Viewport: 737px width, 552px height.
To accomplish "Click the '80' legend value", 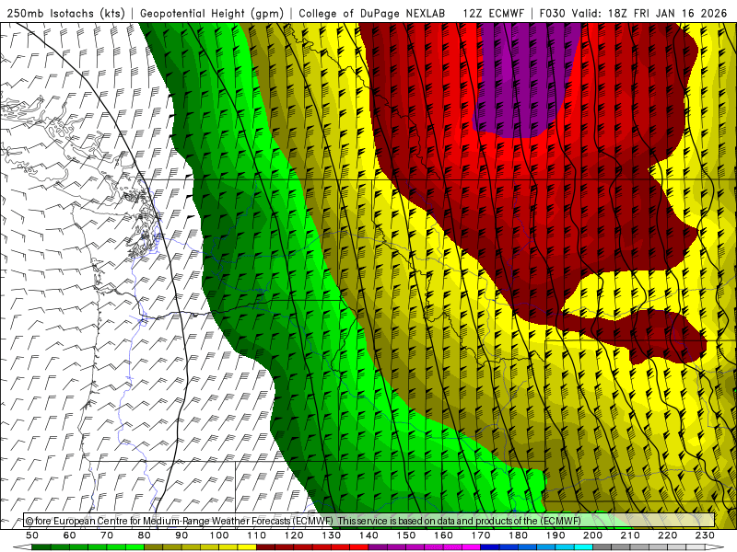I will pyautogui.click(x=145, y=535).
